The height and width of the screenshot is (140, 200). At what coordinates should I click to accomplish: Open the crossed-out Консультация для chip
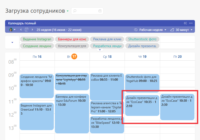point(72,46)
